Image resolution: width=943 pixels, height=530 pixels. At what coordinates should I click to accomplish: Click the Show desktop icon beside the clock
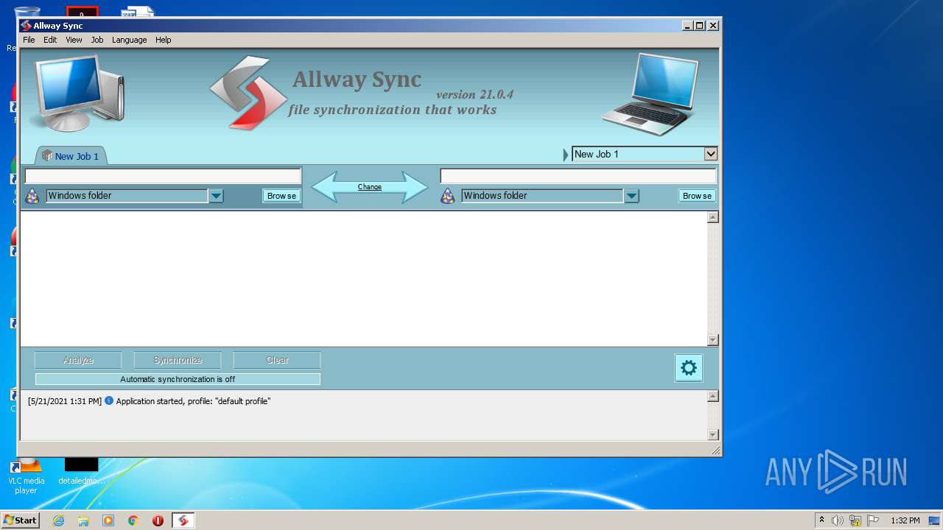coord(934,520)
